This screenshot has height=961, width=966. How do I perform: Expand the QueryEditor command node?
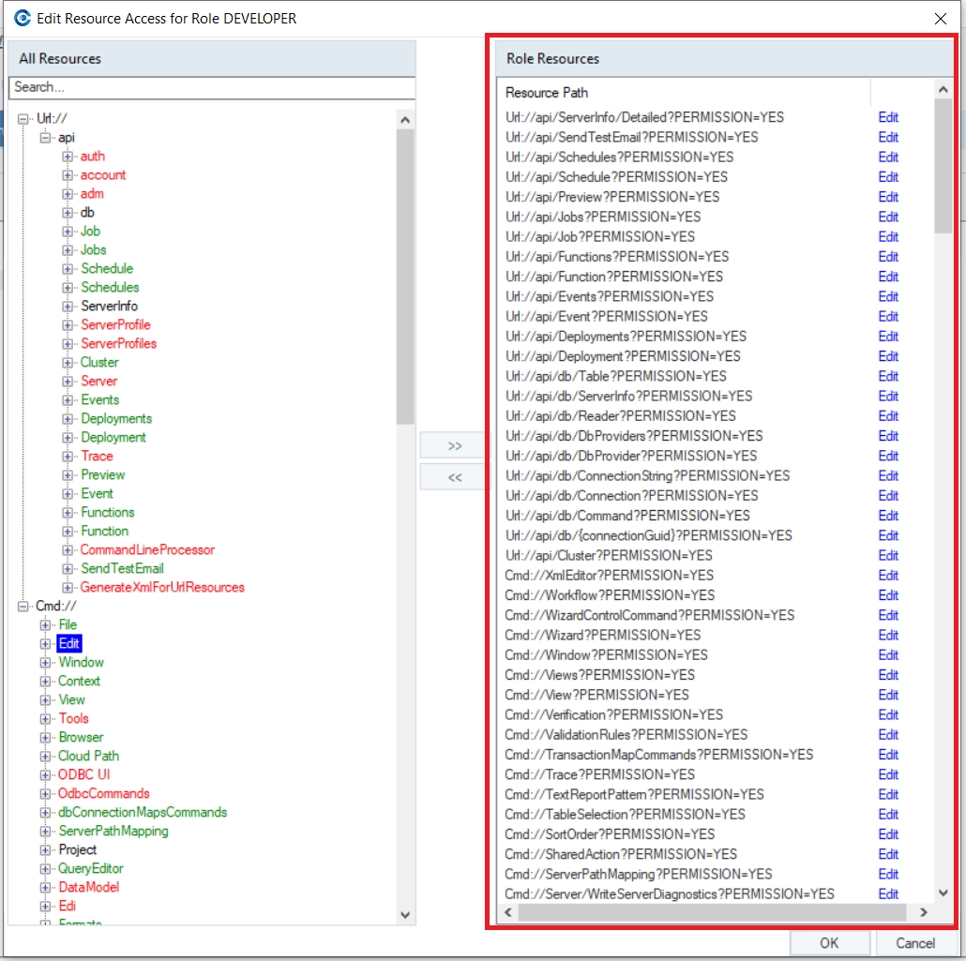pos(45,869)
